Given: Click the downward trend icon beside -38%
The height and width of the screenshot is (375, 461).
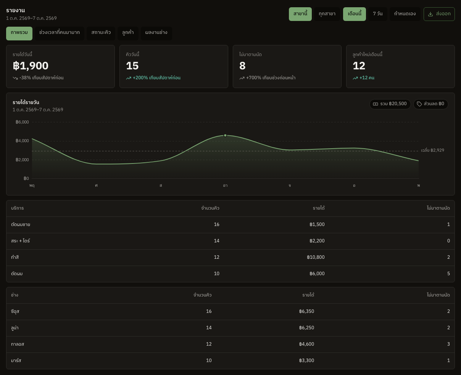Looking at the screenshot, I should (x=15, y=78).
